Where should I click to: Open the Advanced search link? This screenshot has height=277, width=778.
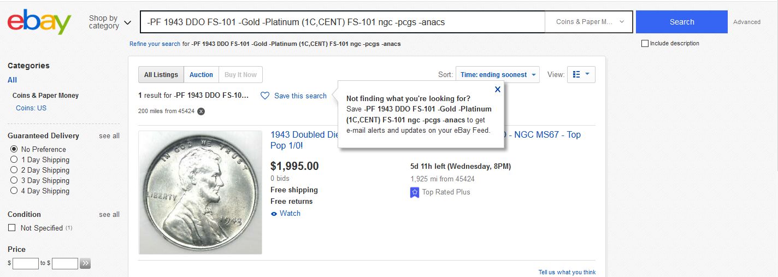coord(747,22)
